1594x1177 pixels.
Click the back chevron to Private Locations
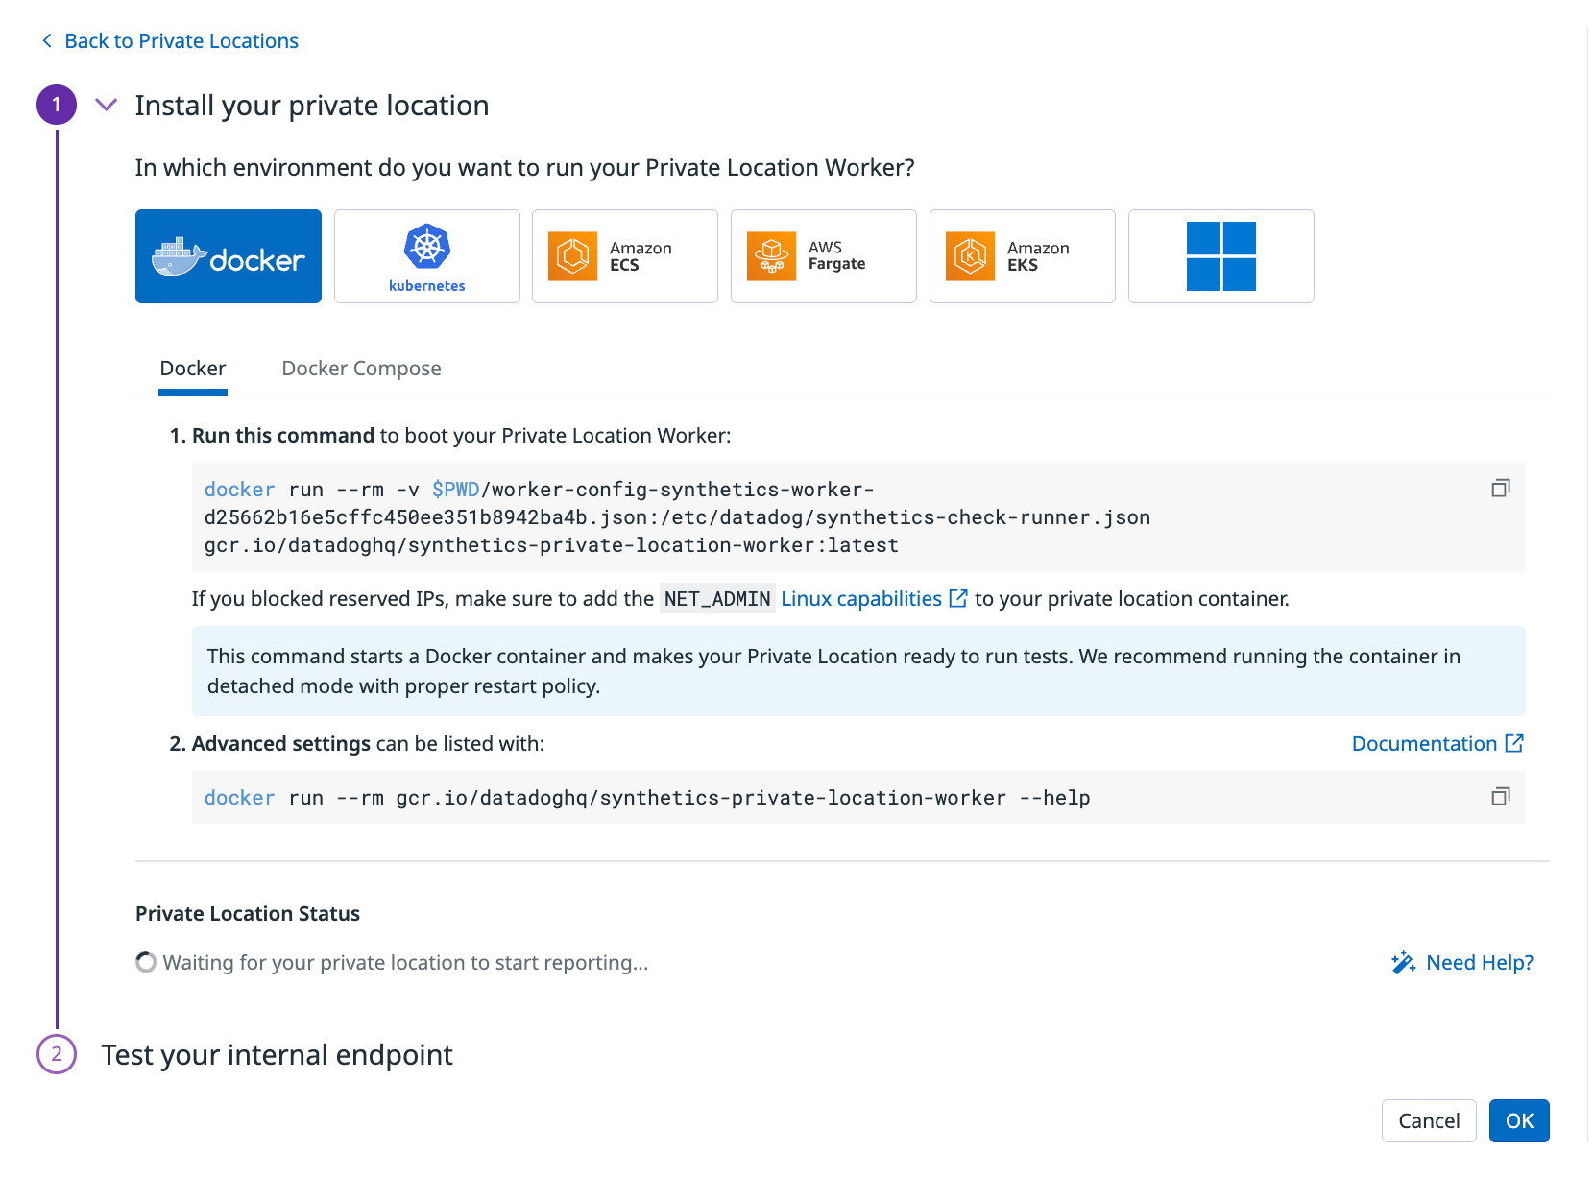[45, 40]
